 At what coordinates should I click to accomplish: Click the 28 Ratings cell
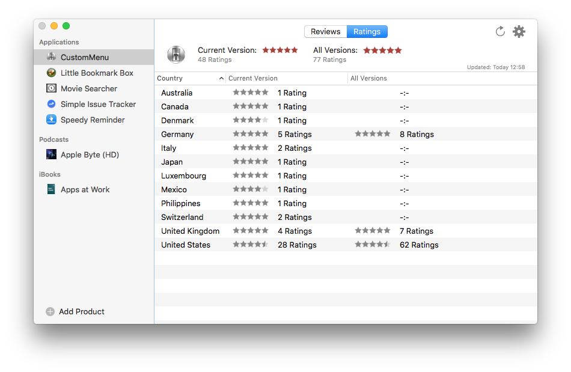tap(297, 245)
